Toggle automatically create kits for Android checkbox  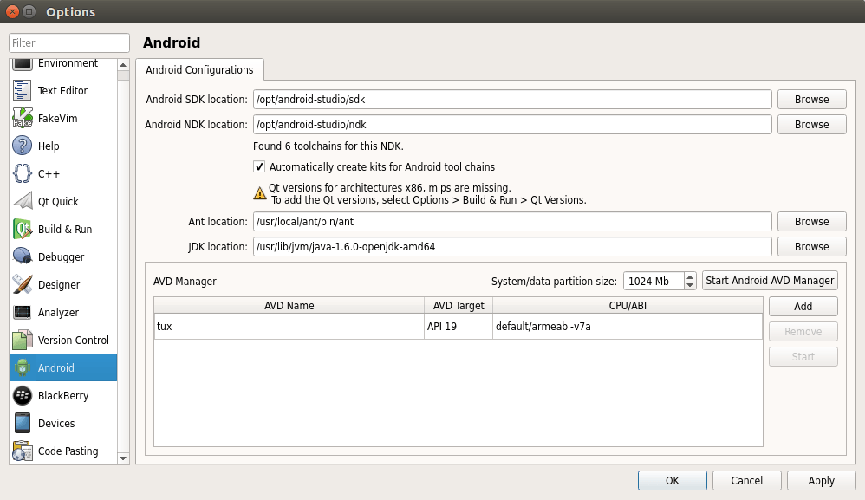[x=259, y=166]
